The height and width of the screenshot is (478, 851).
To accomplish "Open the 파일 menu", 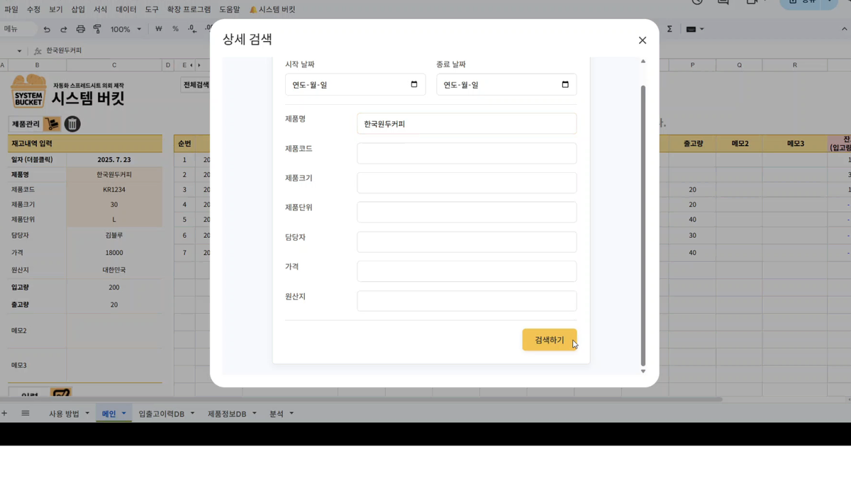I will pos(11,10).
